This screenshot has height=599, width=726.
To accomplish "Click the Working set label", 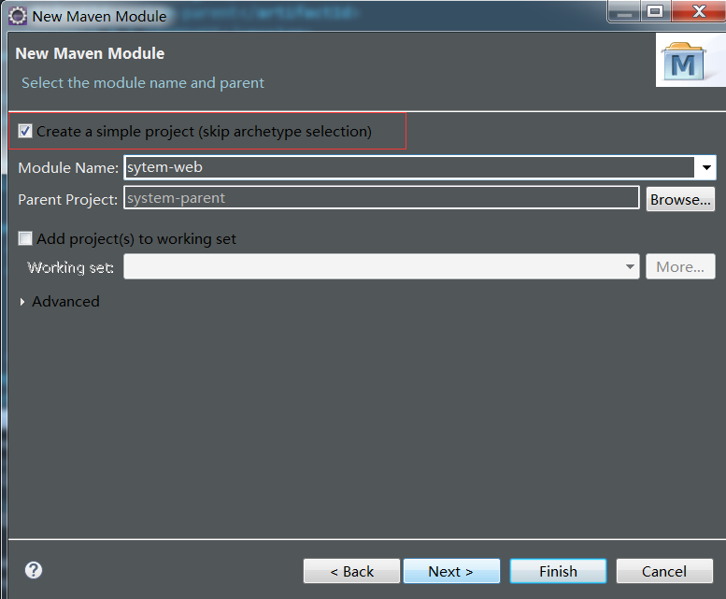I will click(70, 267).
